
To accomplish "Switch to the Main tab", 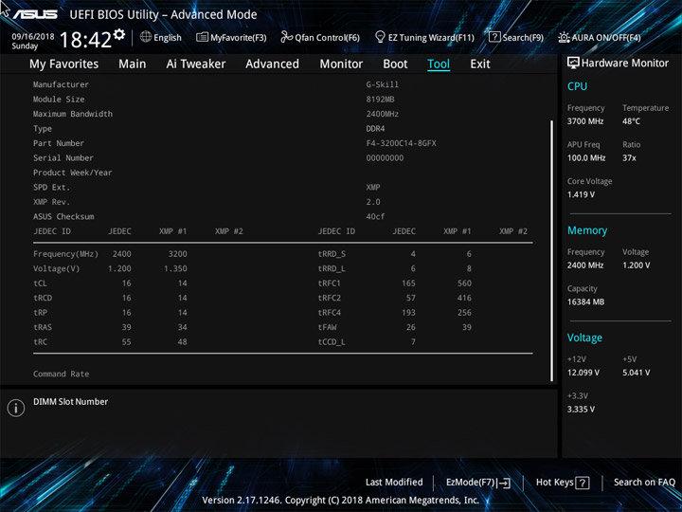I will tap(133, 64).
